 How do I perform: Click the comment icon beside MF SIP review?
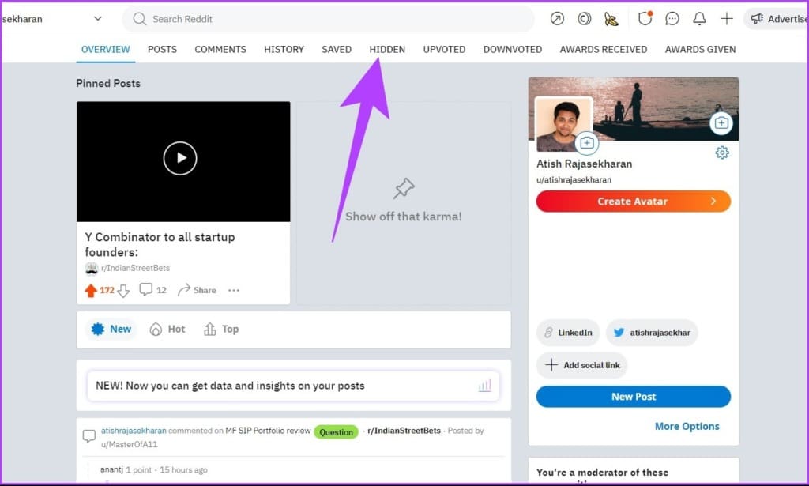tap(89, 436)
